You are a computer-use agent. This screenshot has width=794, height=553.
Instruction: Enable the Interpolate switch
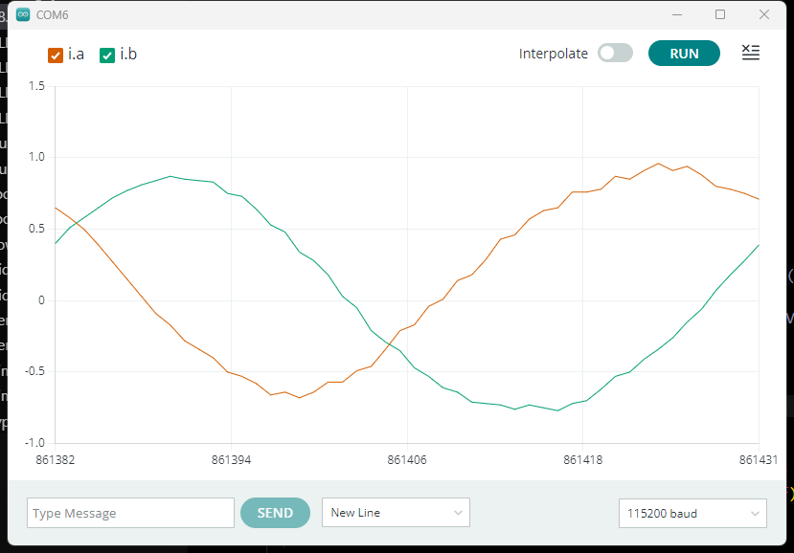click(x=615, y=54)
